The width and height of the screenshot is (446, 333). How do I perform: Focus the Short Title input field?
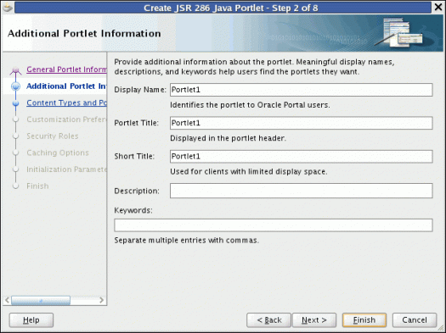[x=302, y=156]
